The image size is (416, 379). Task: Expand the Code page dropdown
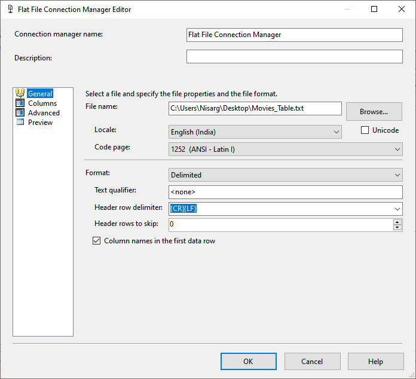[397, 149]
